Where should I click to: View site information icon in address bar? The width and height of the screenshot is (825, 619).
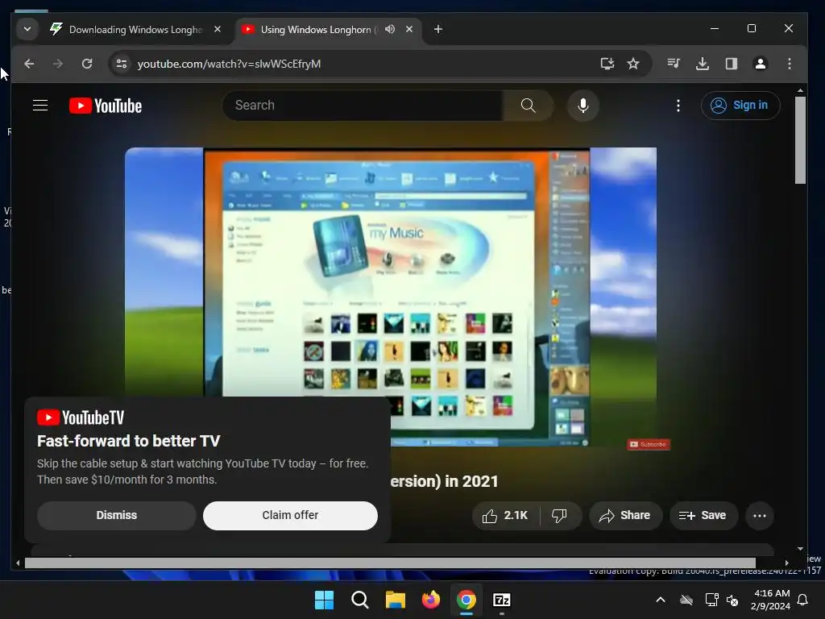click(x=122, y=64)
